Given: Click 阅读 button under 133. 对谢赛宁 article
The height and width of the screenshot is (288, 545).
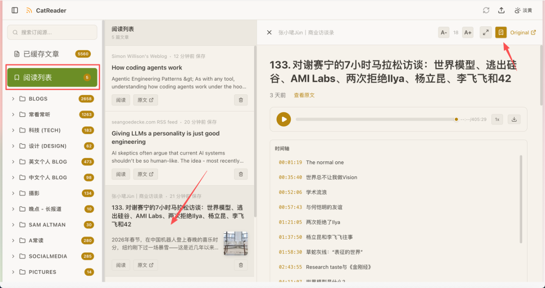Looking at the screenshot, I should coord(121,265).
